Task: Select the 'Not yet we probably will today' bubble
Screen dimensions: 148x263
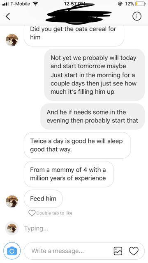Action: (x=94, y=75)
